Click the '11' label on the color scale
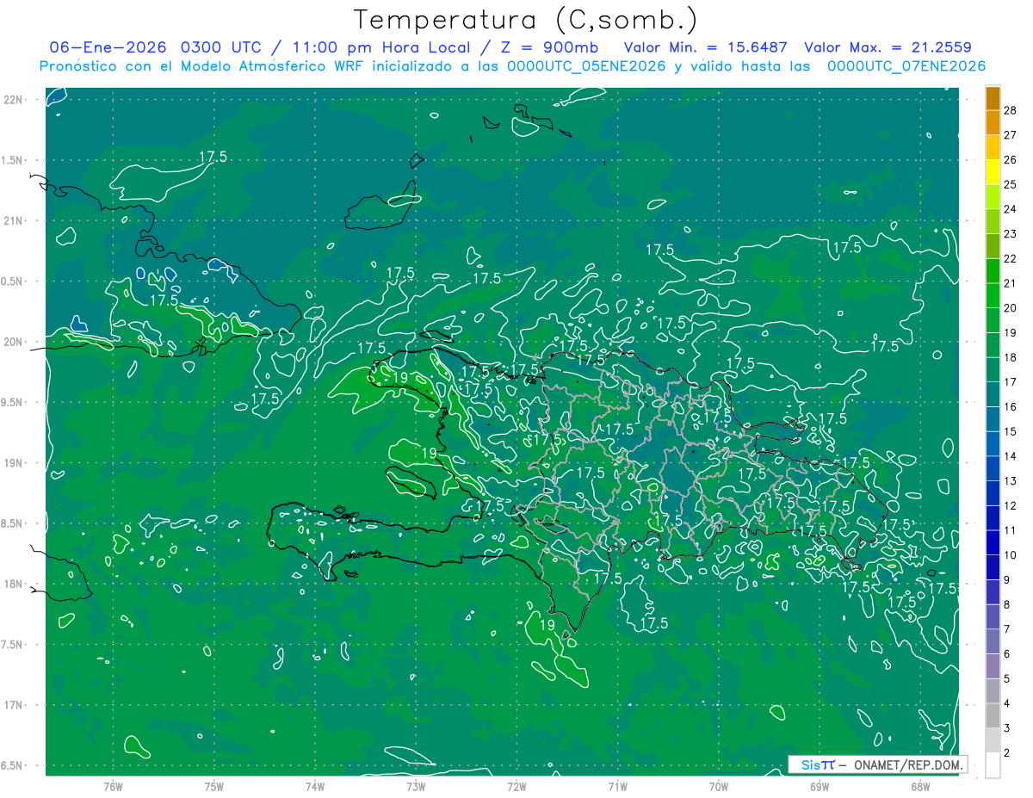Viewport: 1033px width, 798px height. point(1011,530)
